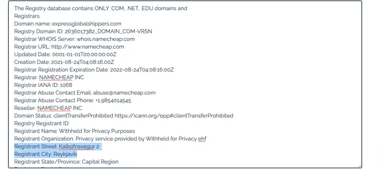This screenshot has height=180, width=380.
Task: Click the Registrar Registration Expiration Date line
Action: (94, 70)
